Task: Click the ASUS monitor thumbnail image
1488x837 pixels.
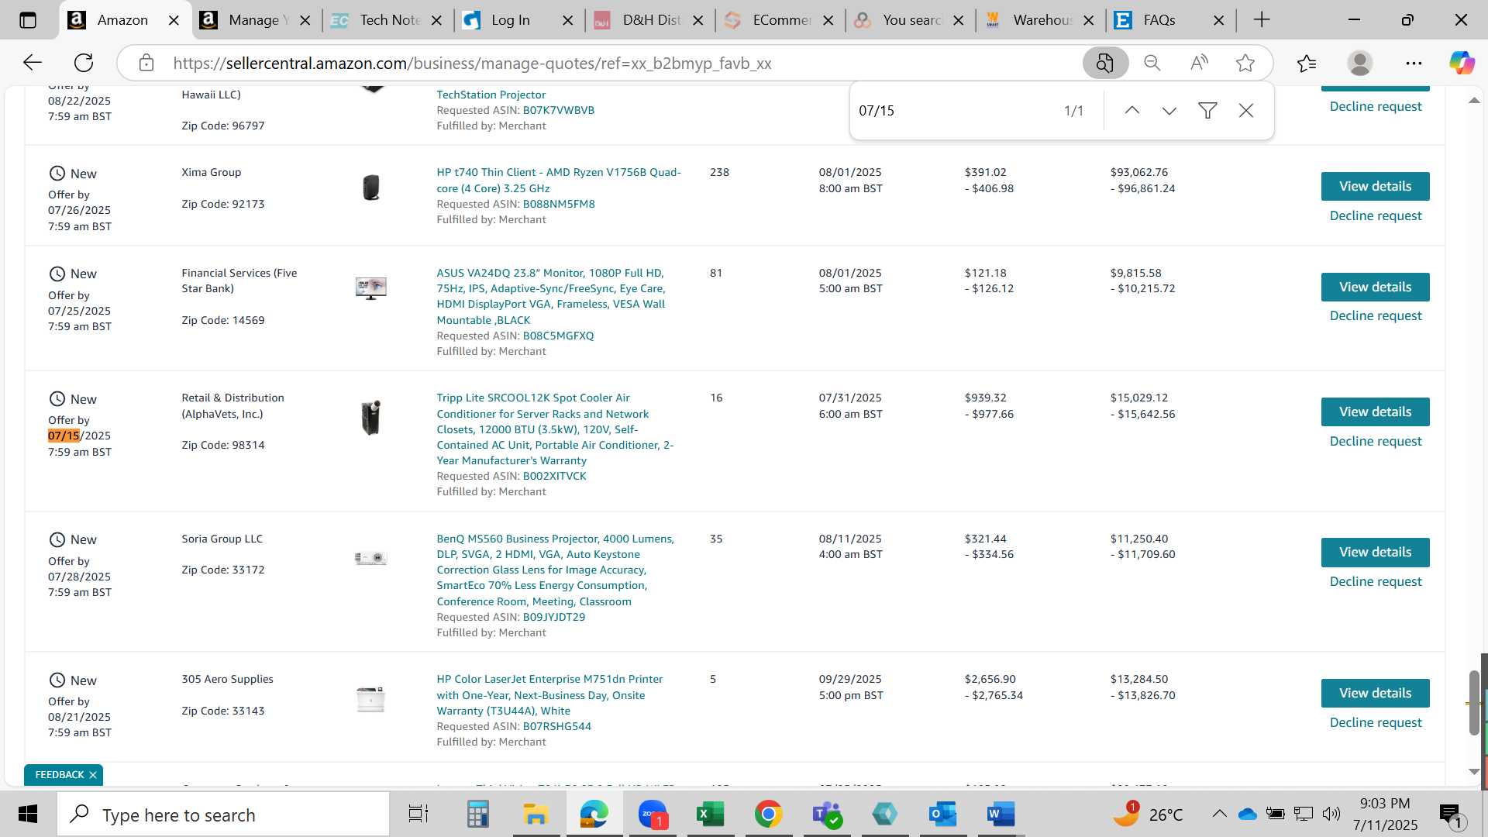Action: tap(371, 288)
